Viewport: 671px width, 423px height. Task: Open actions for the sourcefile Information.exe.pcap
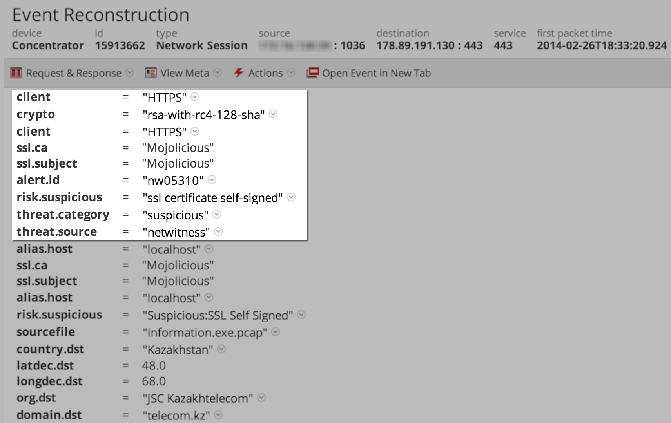pos(276,332)
